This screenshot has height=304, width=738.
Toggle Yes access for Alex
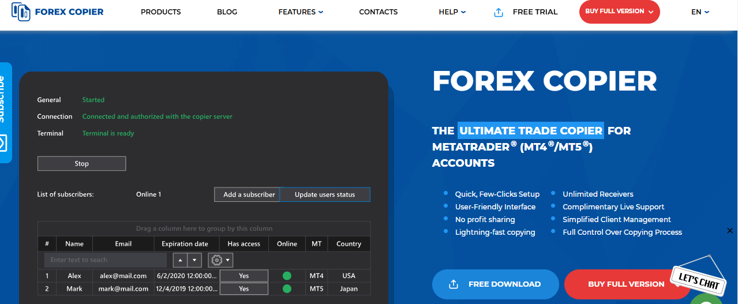pyautogui.click(x=244, y=276)
